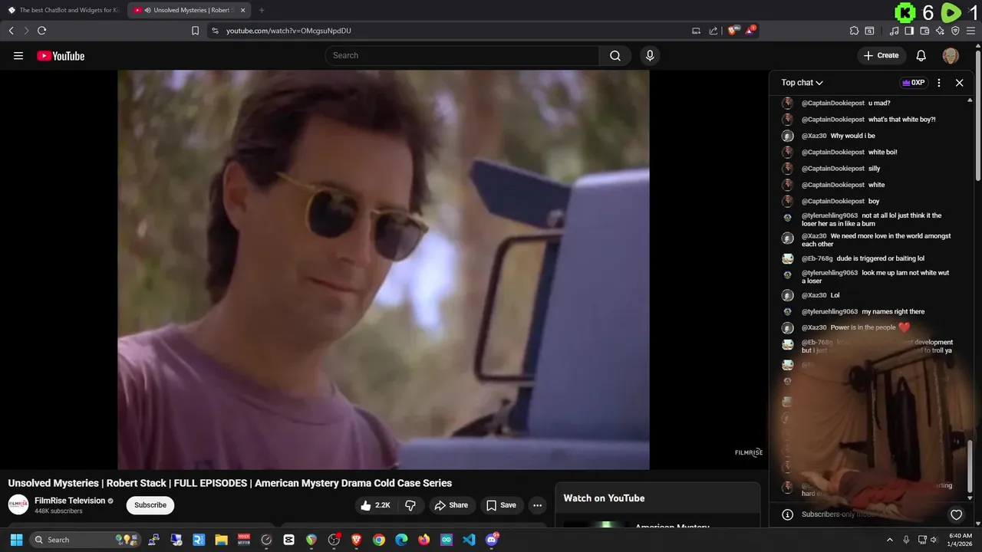982x552 pixels.
Task: Save the video to a playlist
Action: coord(501,505)
